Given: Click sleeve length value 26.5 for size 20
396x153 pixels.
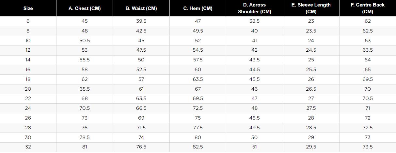Looking at the screenshot, I should (x=311, y=89).
